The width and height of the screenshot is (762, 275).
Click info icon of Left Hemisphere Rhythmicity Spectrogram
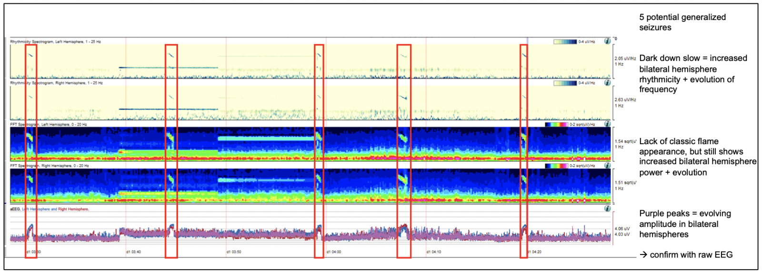click(607, 41)
